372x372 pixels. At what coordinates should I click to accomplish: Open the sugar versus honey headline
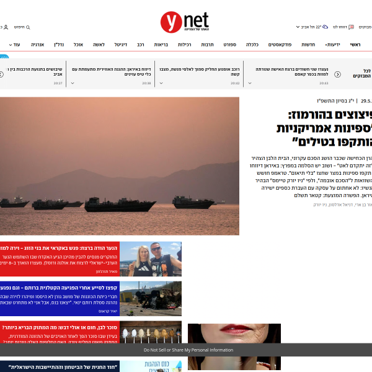point(60,327)
